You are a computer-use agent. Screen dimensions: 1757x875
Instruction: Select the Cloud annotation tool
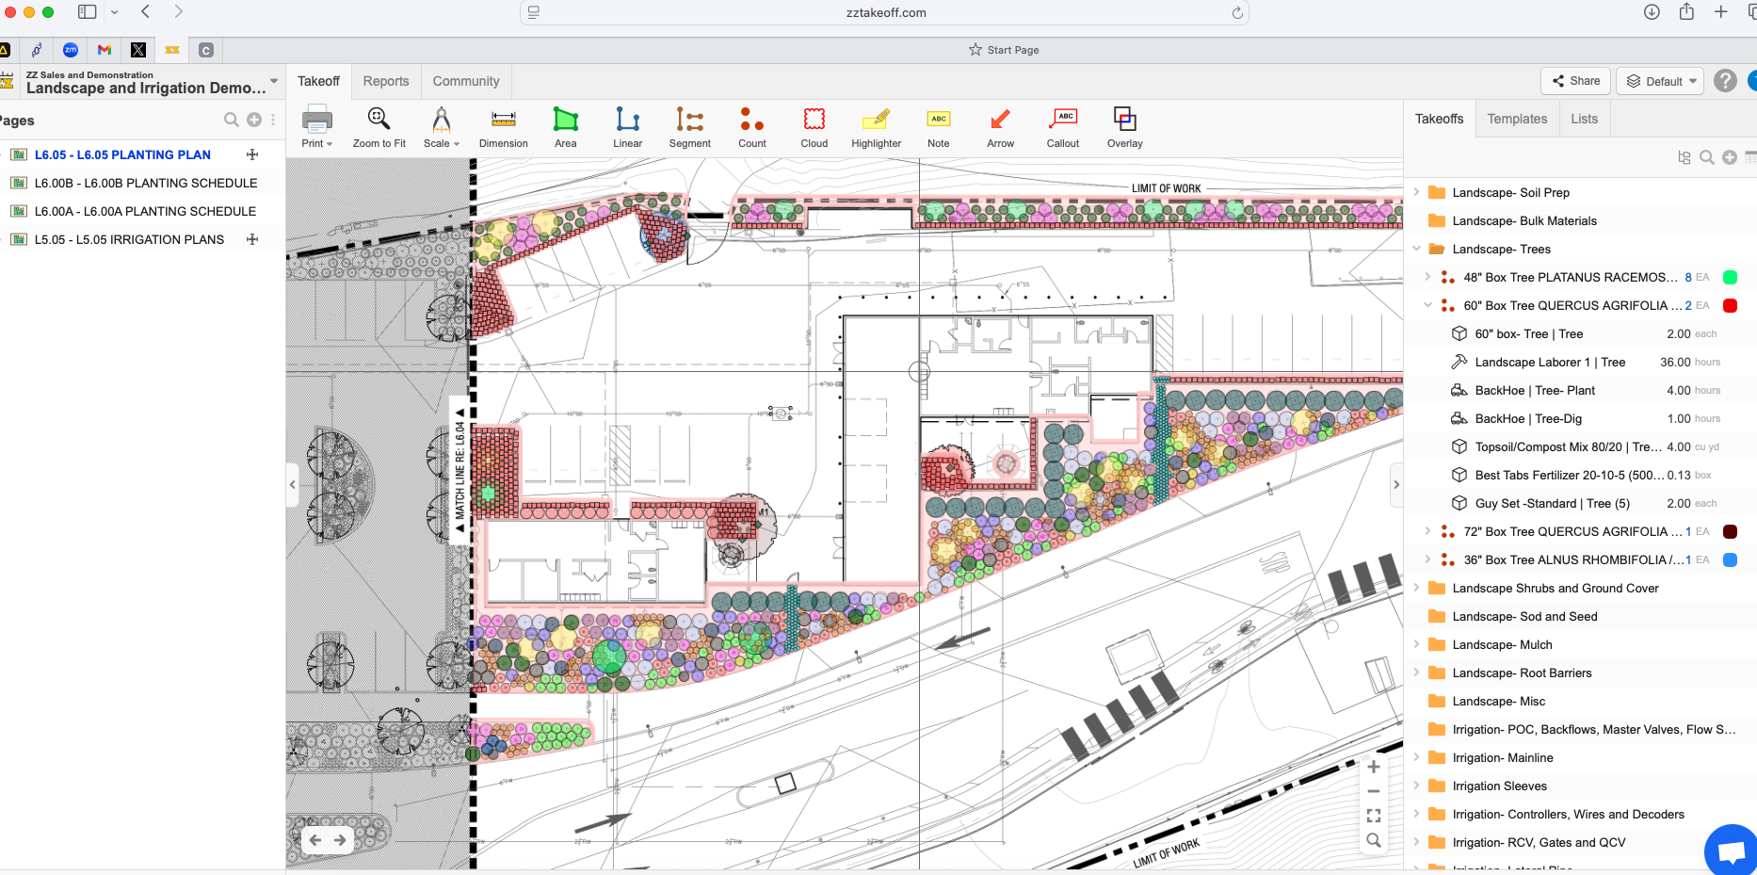point(814,126)
